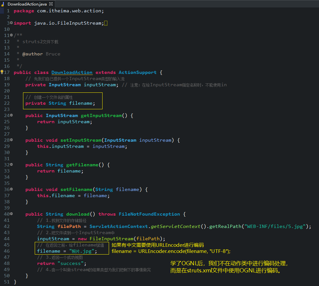Click ActionSupport in the class declaration

[138, 73]
